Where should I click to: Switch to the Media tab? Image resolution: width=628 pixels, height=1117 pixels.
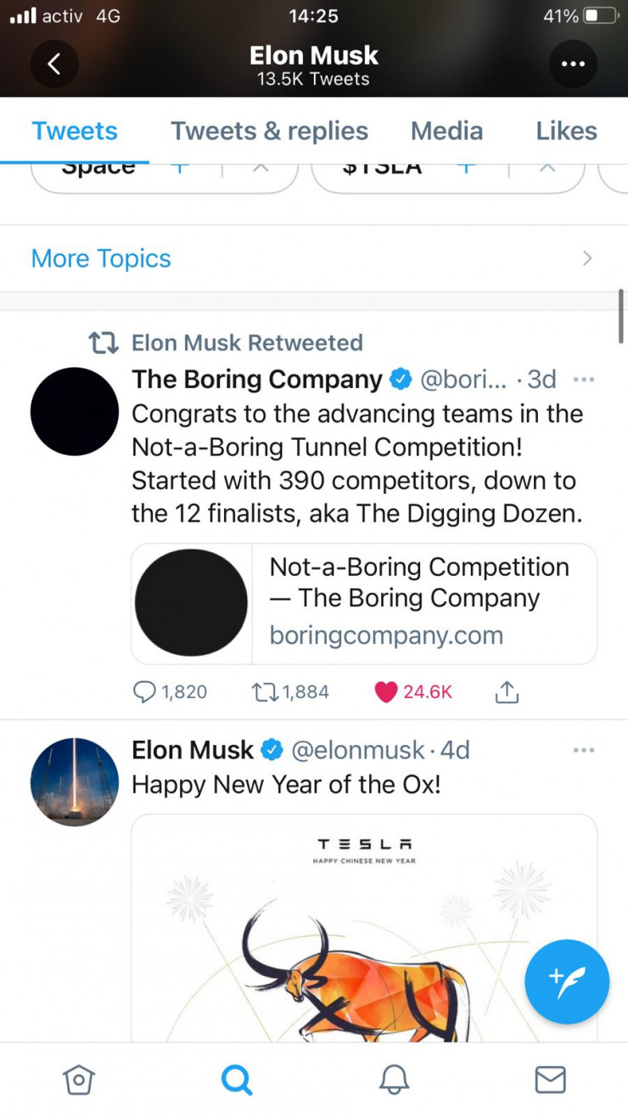(x=446, y=131)
